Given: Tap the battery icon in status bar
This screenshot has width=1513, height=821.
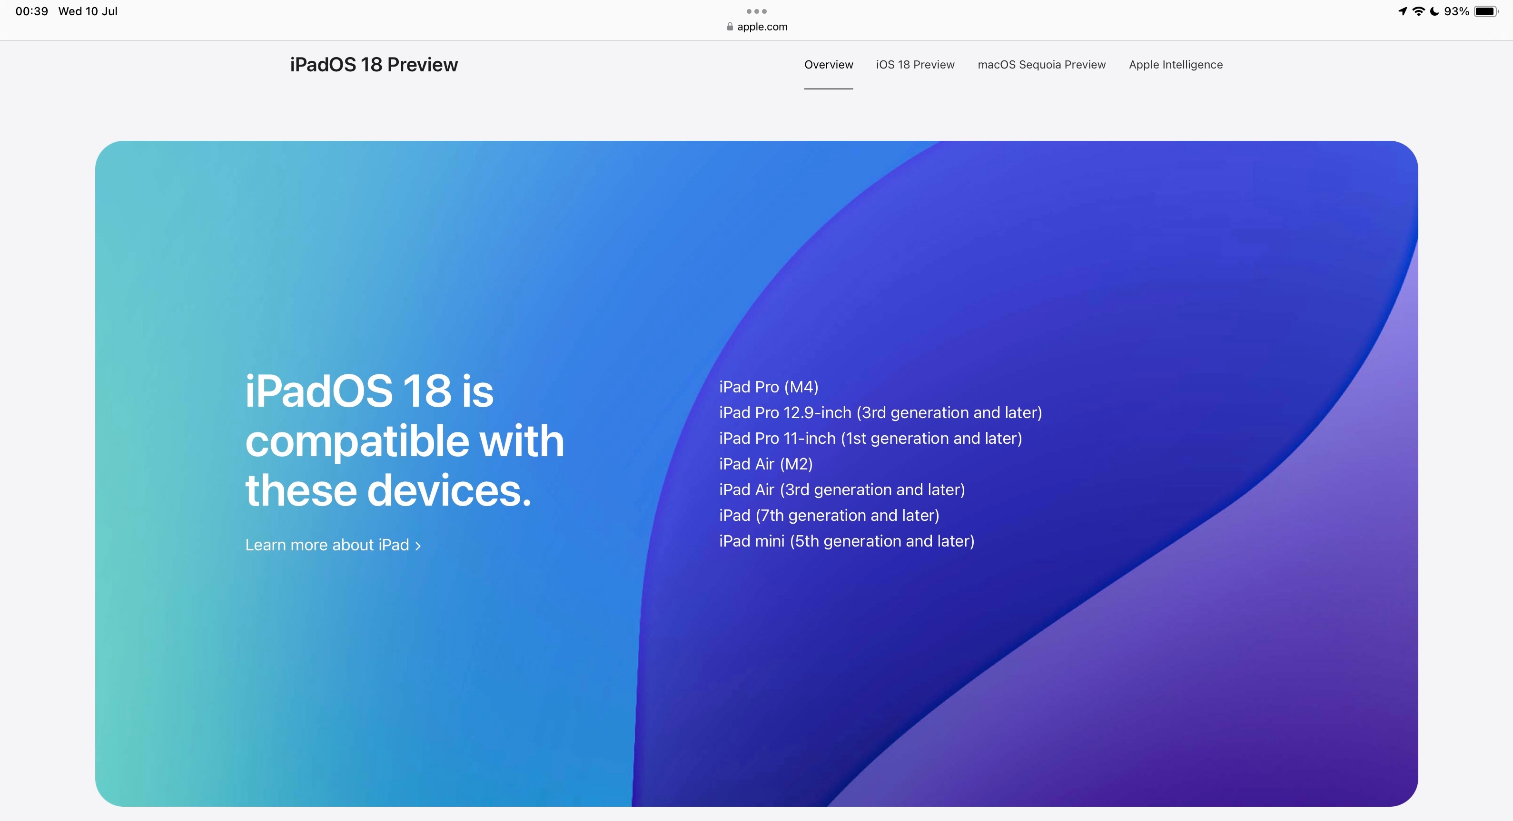Looking at the screenshot, I should click(1486, 11).
